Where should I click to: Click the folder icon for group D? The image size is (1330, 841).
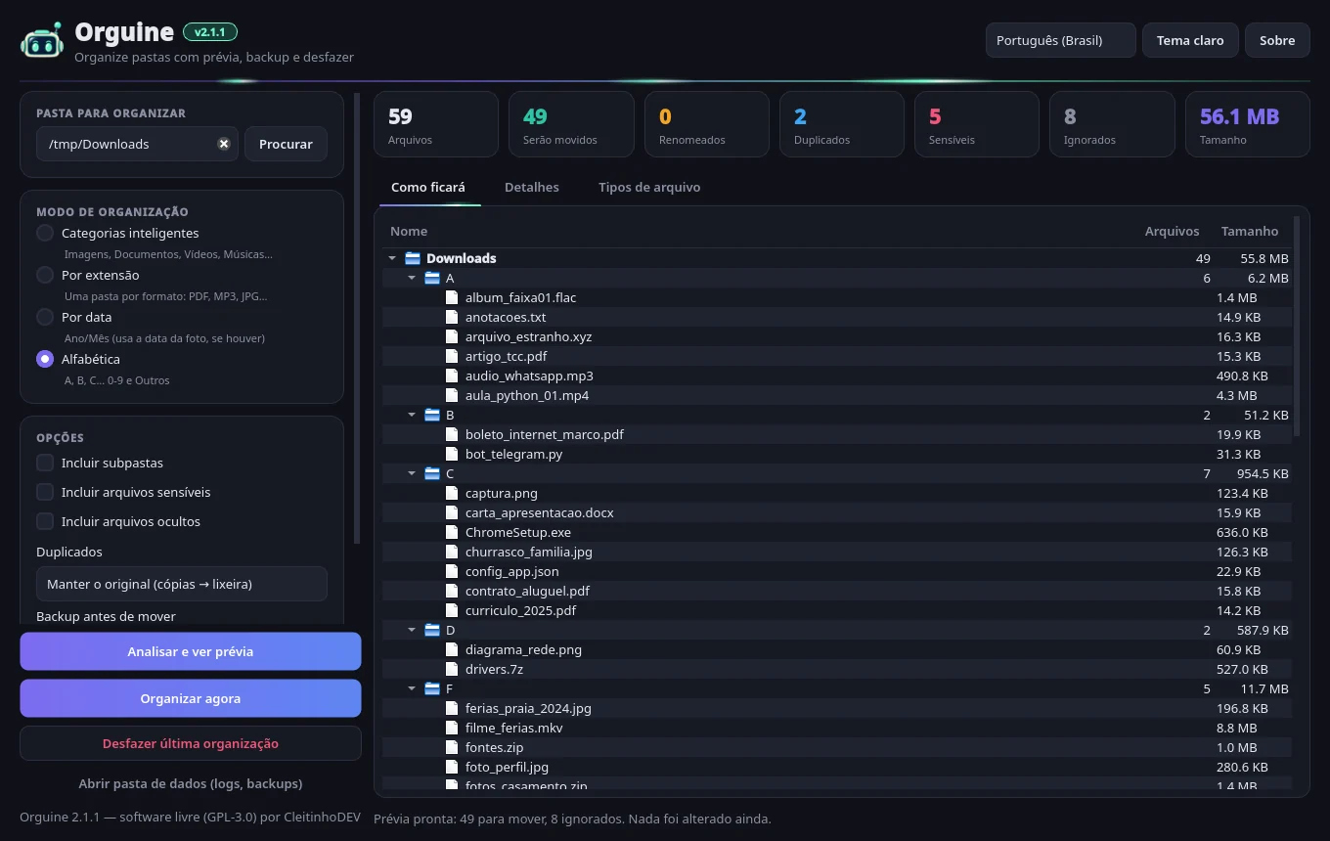point(432,630)
